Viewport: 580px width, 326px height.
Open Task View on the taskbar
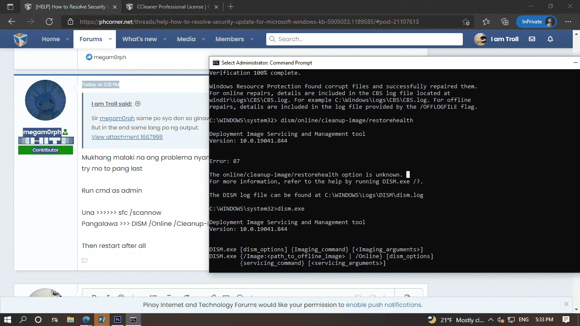(54, 320)
